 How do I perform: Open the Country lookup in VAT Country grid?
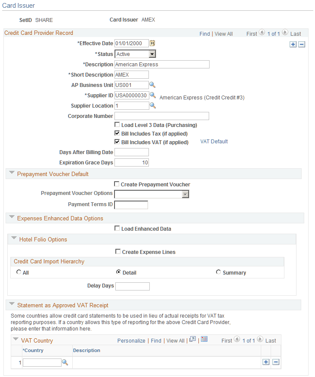click(65, 363)
